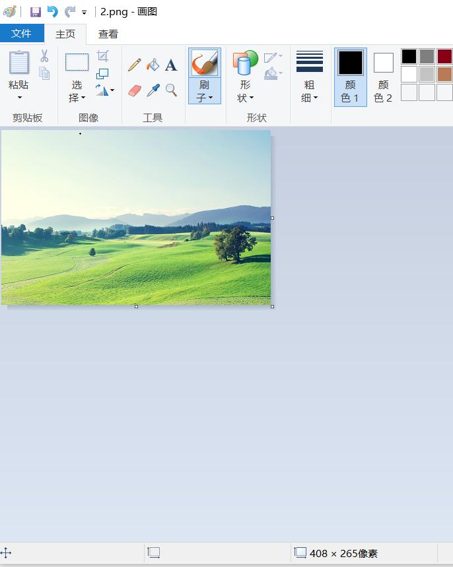Click the resize and skew icon
The width and height of the screenshot is (453, 567).
[102, 74]
